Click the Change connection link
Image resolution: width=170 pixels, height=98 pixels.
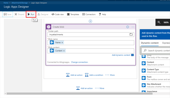80,62
